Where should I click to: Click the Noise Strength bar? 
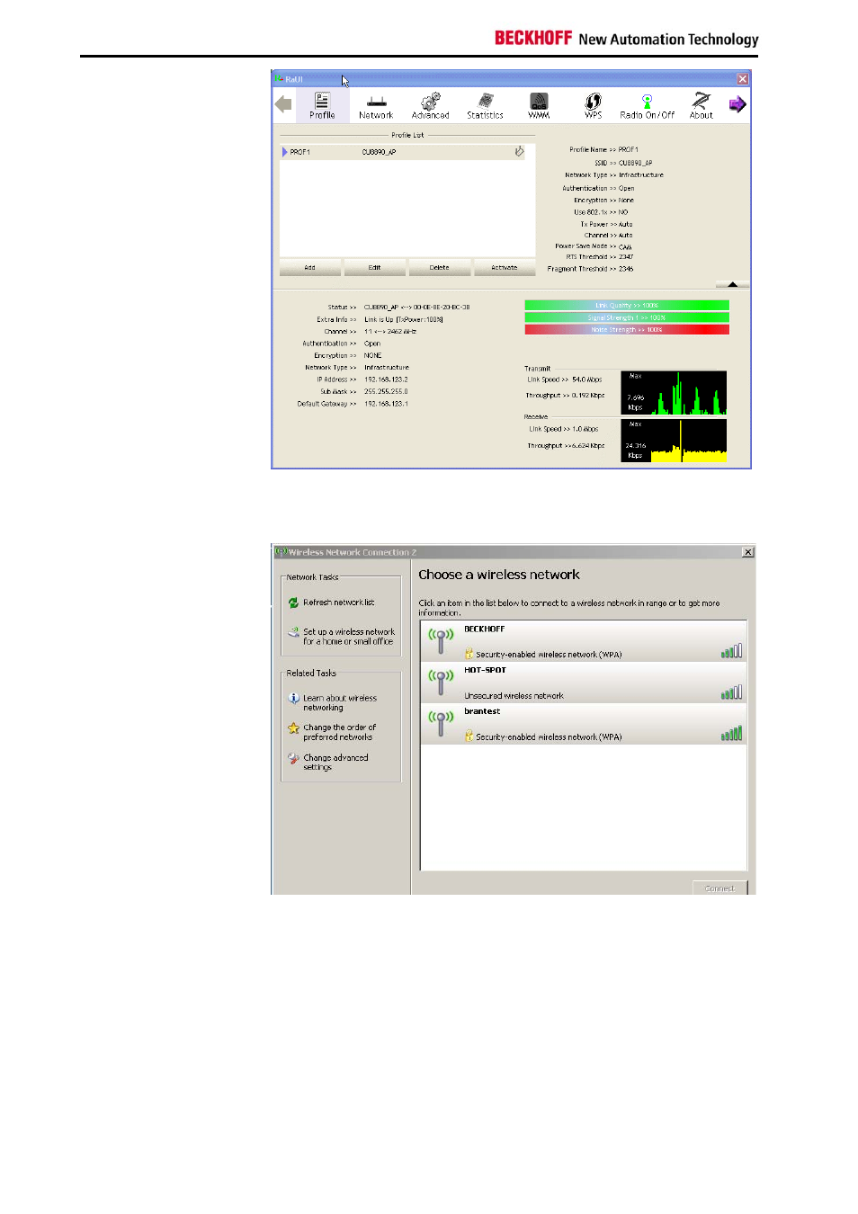[x=627, y=330]
